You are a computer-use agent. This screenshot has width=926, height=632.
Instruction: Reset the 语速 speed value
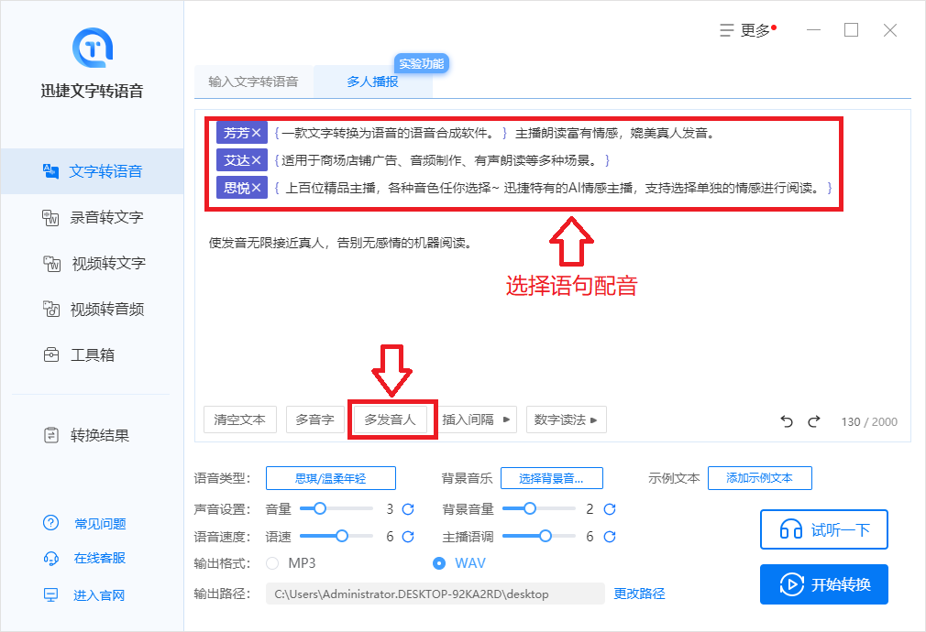pos(408,537)
